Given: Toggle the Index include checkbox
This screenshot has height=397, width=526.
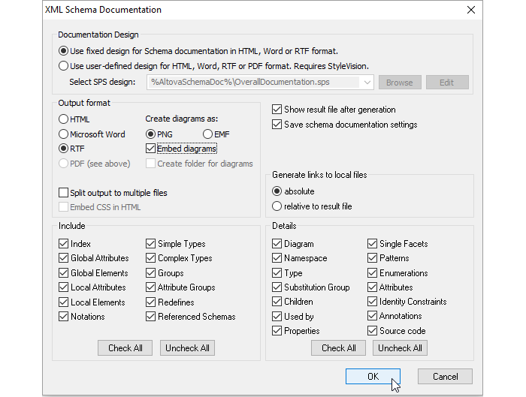Looking at the screenshot, I should (64, 244).
